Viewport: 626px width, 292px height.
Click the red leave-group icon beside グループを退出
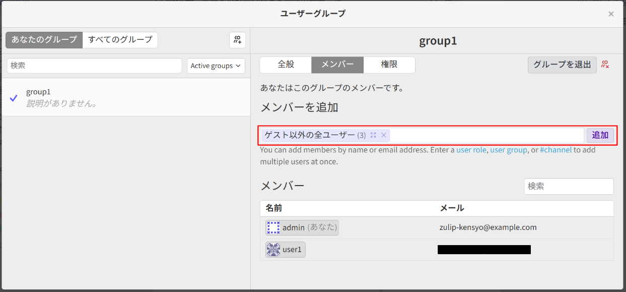click(604, 65)
